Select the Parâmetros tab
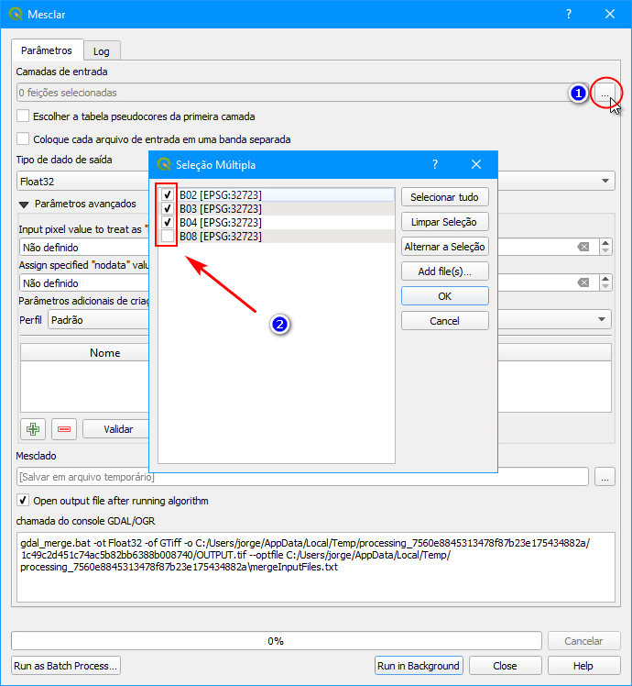Viewport: 632px width, 686px height. pyautogui.click(x=47, y=50)
